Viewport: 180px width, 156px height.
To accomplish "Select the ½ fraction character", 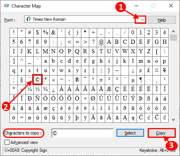I will coord(37,89).
